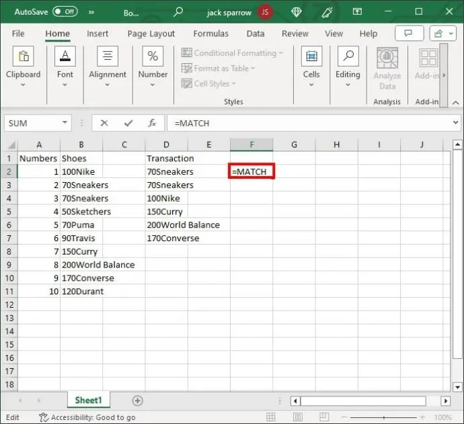The width and height of the screenshot is (464, 424).
Task: Click the Add-ins button
Action: click(x=427, y=64)
